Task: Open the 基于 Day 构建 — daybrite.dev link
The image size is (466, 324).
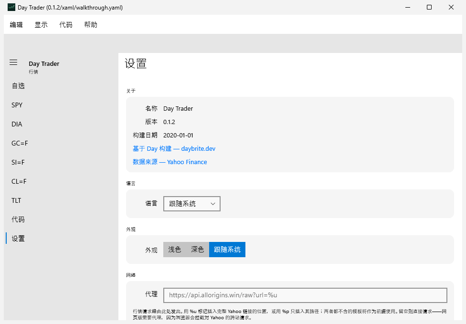Action: point(174,148)
